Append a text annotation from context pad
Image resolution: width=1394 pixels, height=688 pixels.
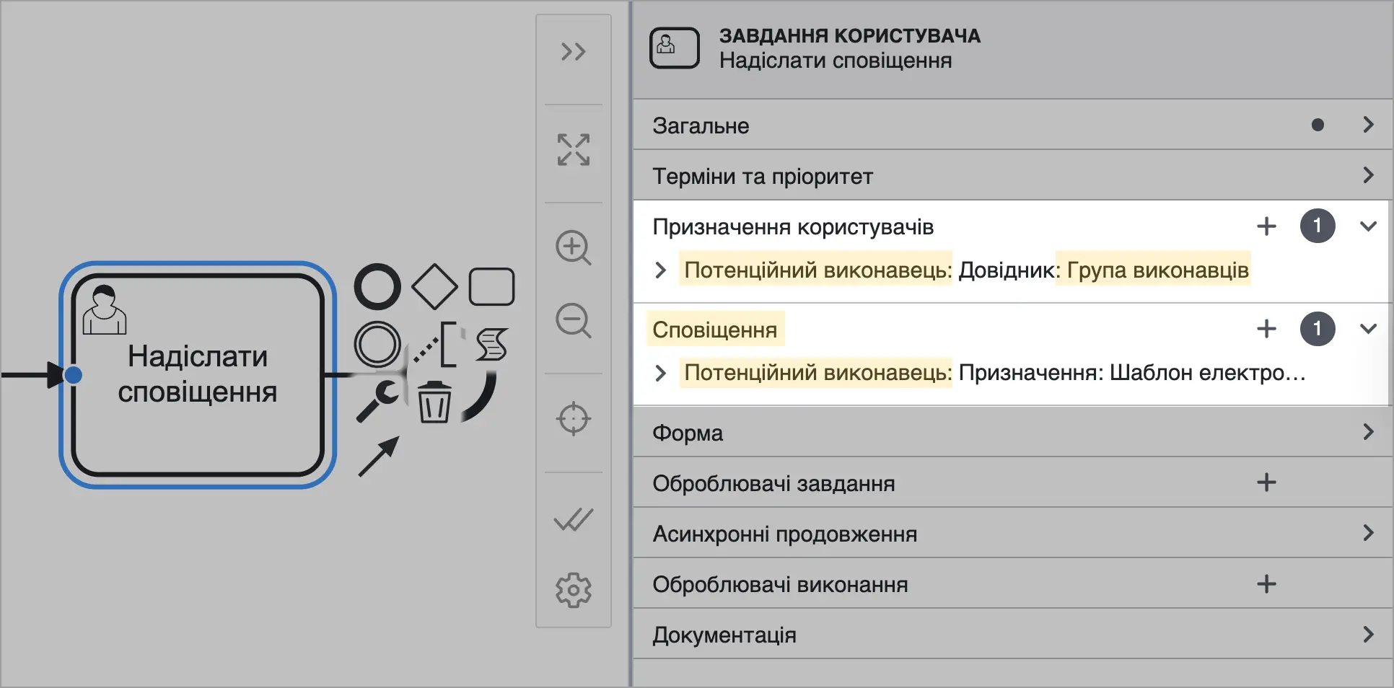click(435, 344)
